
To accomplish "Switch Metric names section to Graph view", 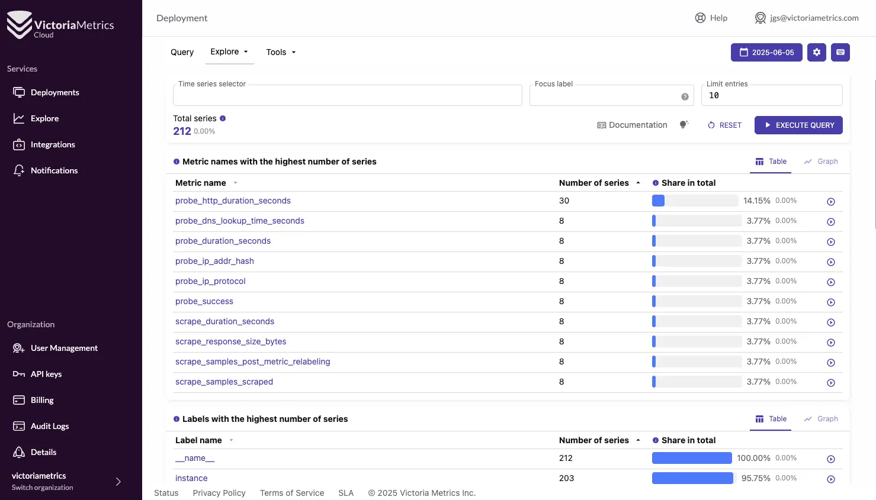I will (821, 162).
